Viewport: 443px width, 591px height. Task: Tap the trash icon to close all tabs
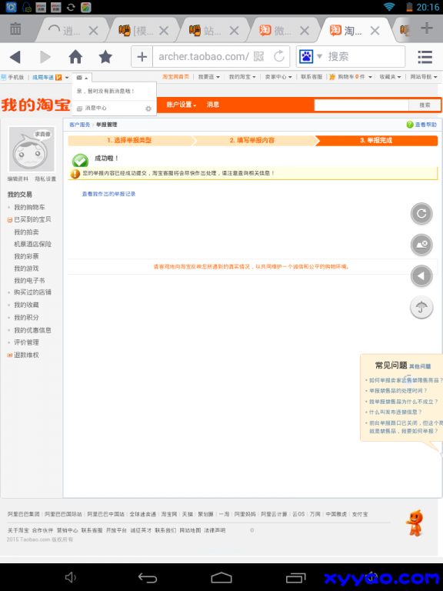pyautogui.click(x=15, y=29)
